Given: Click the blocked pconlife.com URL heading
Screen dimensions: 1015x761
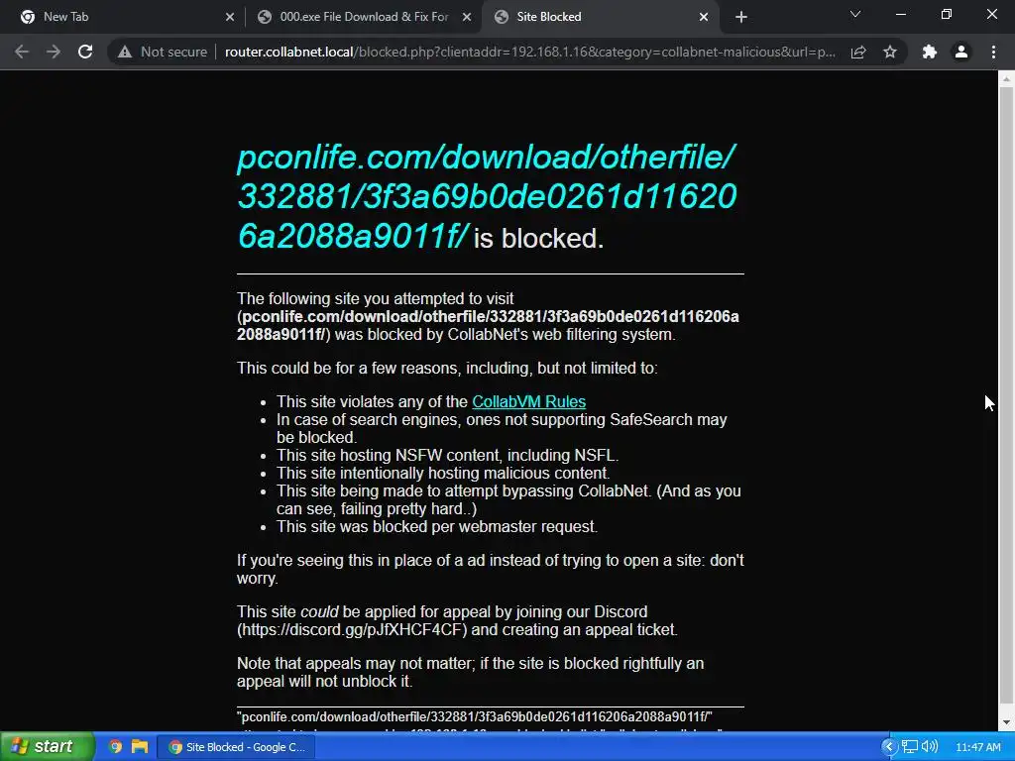Looking at the screenshot, I should tap(487, 196).
